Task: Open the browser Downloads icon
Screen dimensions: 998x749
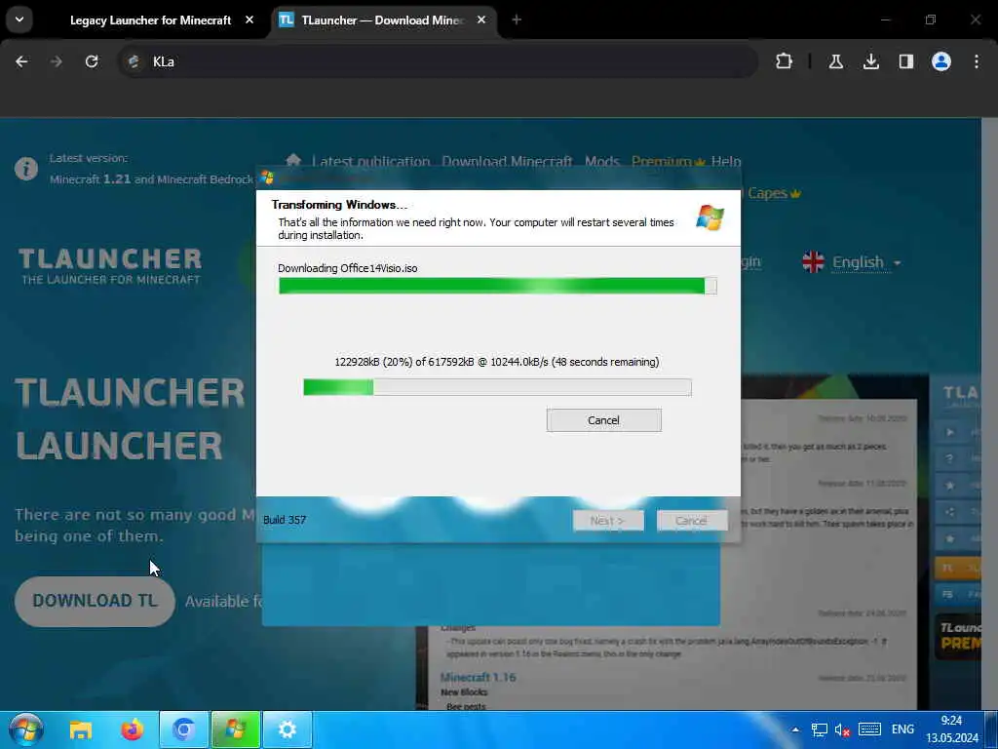Action: [870, 61]
